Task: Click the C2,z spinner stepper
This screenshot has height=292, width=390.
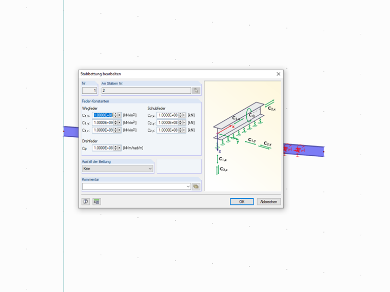Action: [180, 130]
